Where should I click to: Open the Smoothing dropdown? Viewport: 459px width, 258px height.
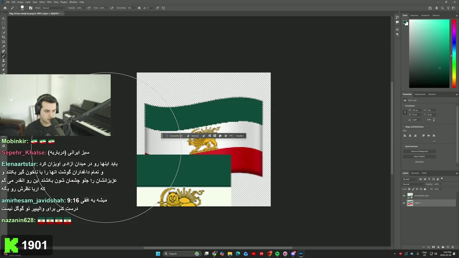[x=134, y=8]
